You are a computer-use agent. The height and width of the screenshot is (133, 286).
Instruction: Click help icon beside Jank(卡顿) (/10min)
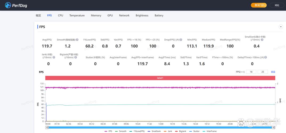[x=54, y=57]
